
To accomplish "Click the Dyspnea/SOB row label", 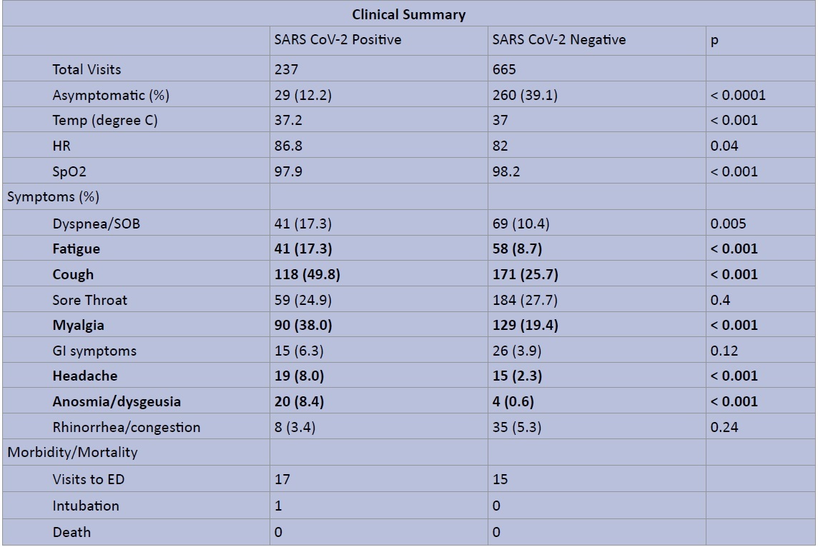I will tap(96, 224).
